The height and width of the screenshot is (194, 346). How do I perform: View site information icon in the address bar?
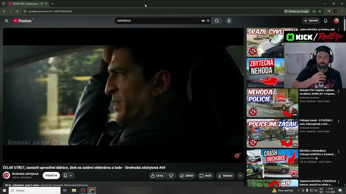(25, 11)
